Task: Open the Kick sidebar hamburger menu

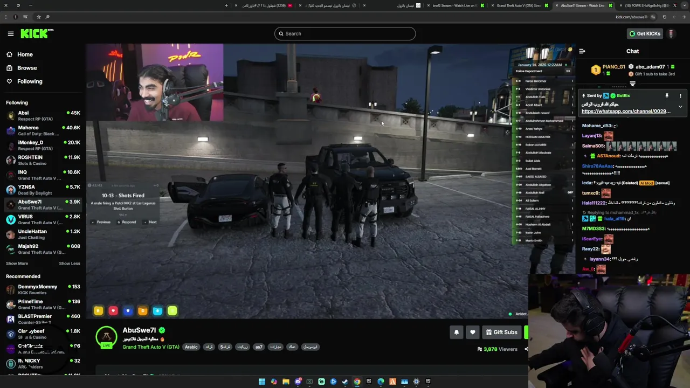Action: 10,33
